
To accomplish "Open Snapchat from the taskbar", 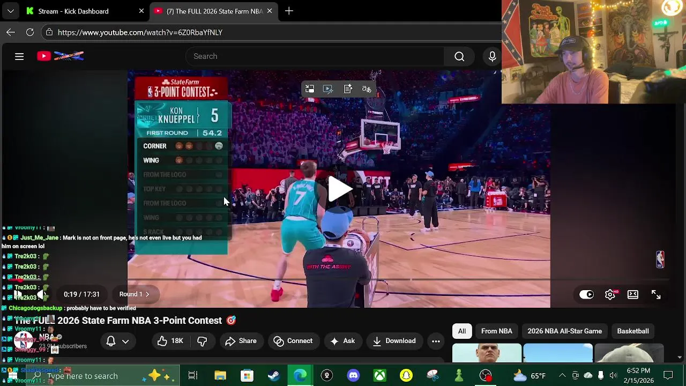I will pos(406,376).
